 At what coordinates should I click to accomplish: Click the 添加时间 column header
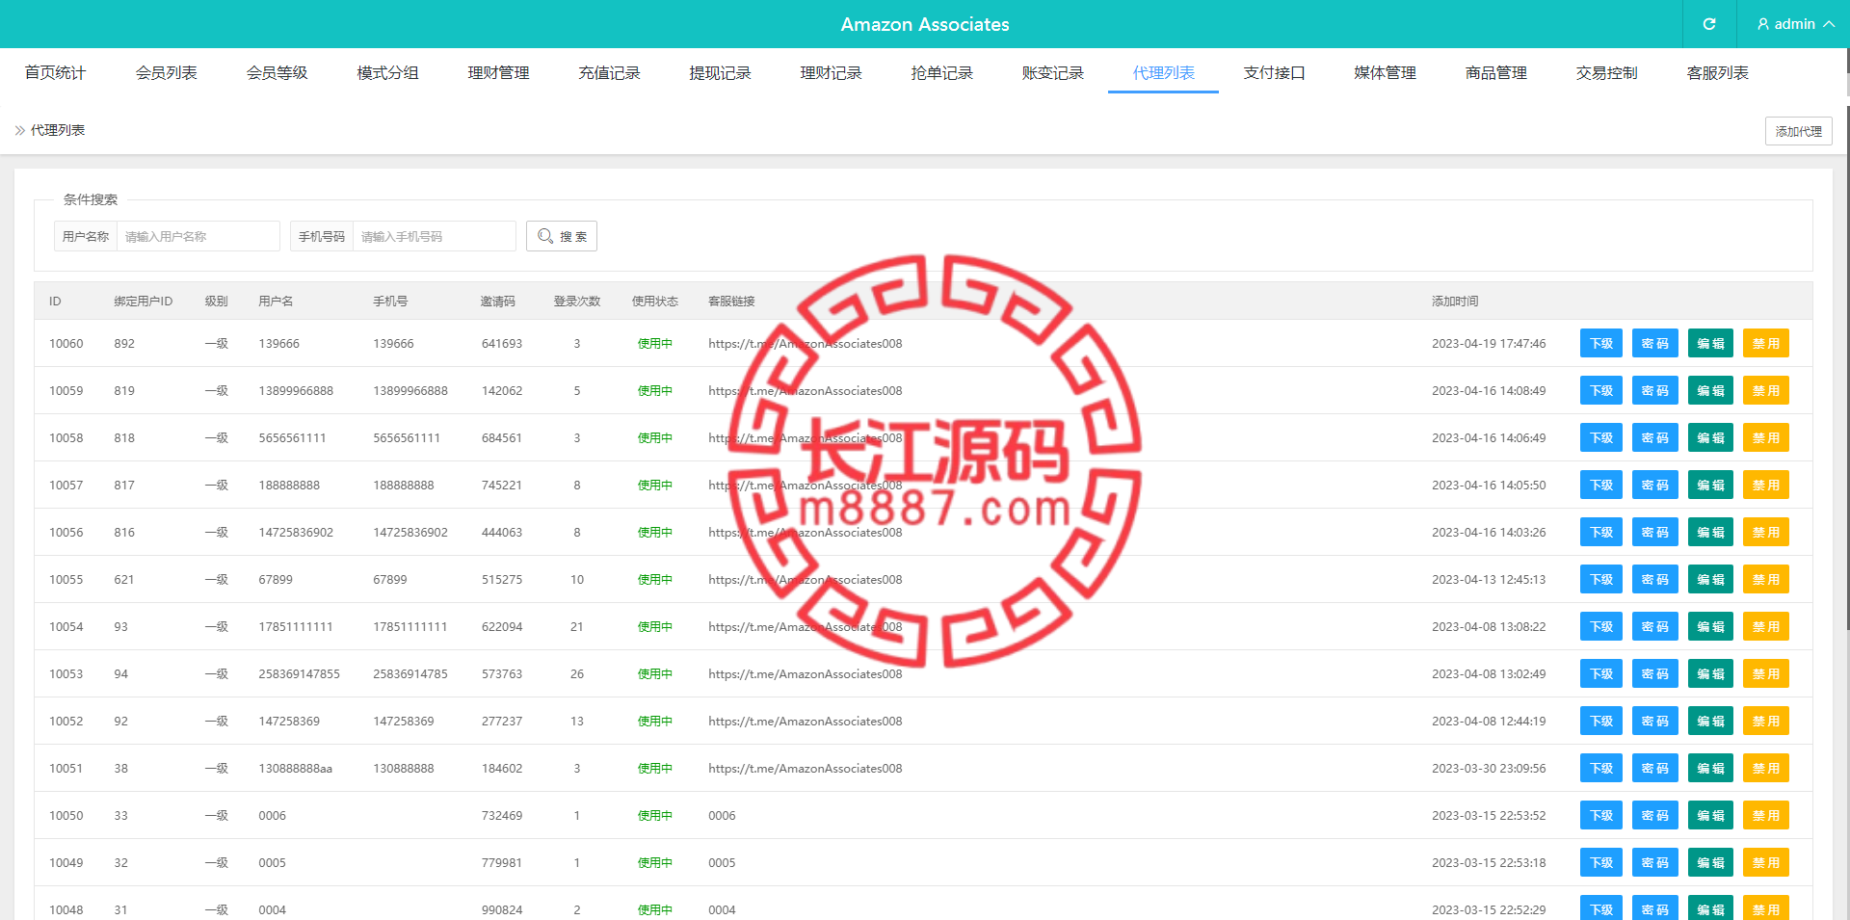pos(1455,302)
